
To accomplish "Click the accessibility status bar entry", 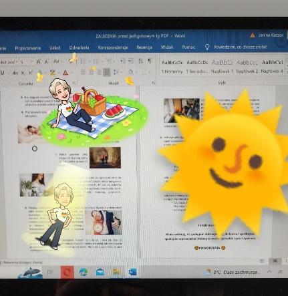I will (x=22, y=263).
